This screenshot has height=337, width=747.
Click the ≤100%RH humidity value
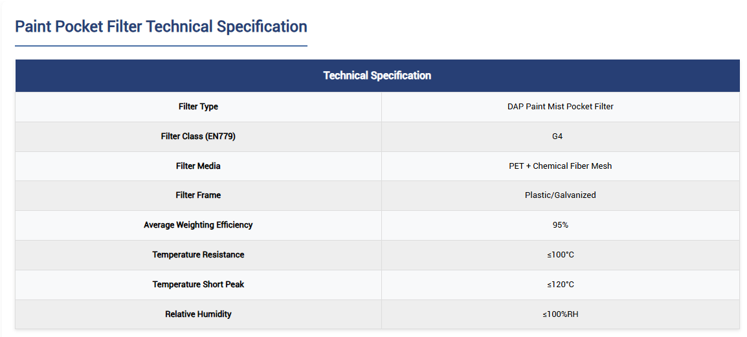click(x=560, y=314)
